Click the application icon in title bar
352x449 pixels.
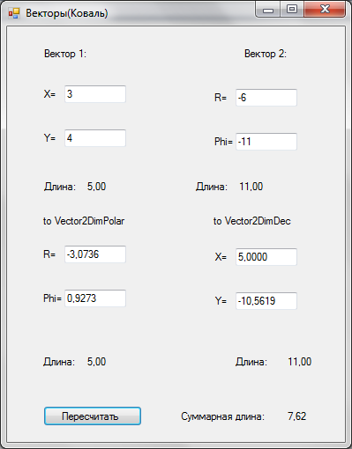coord(14,13)
